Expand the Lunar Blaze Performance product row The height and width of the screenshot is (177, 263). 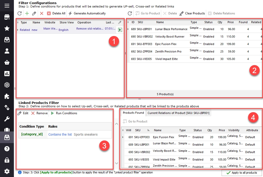tap(128, 29)
